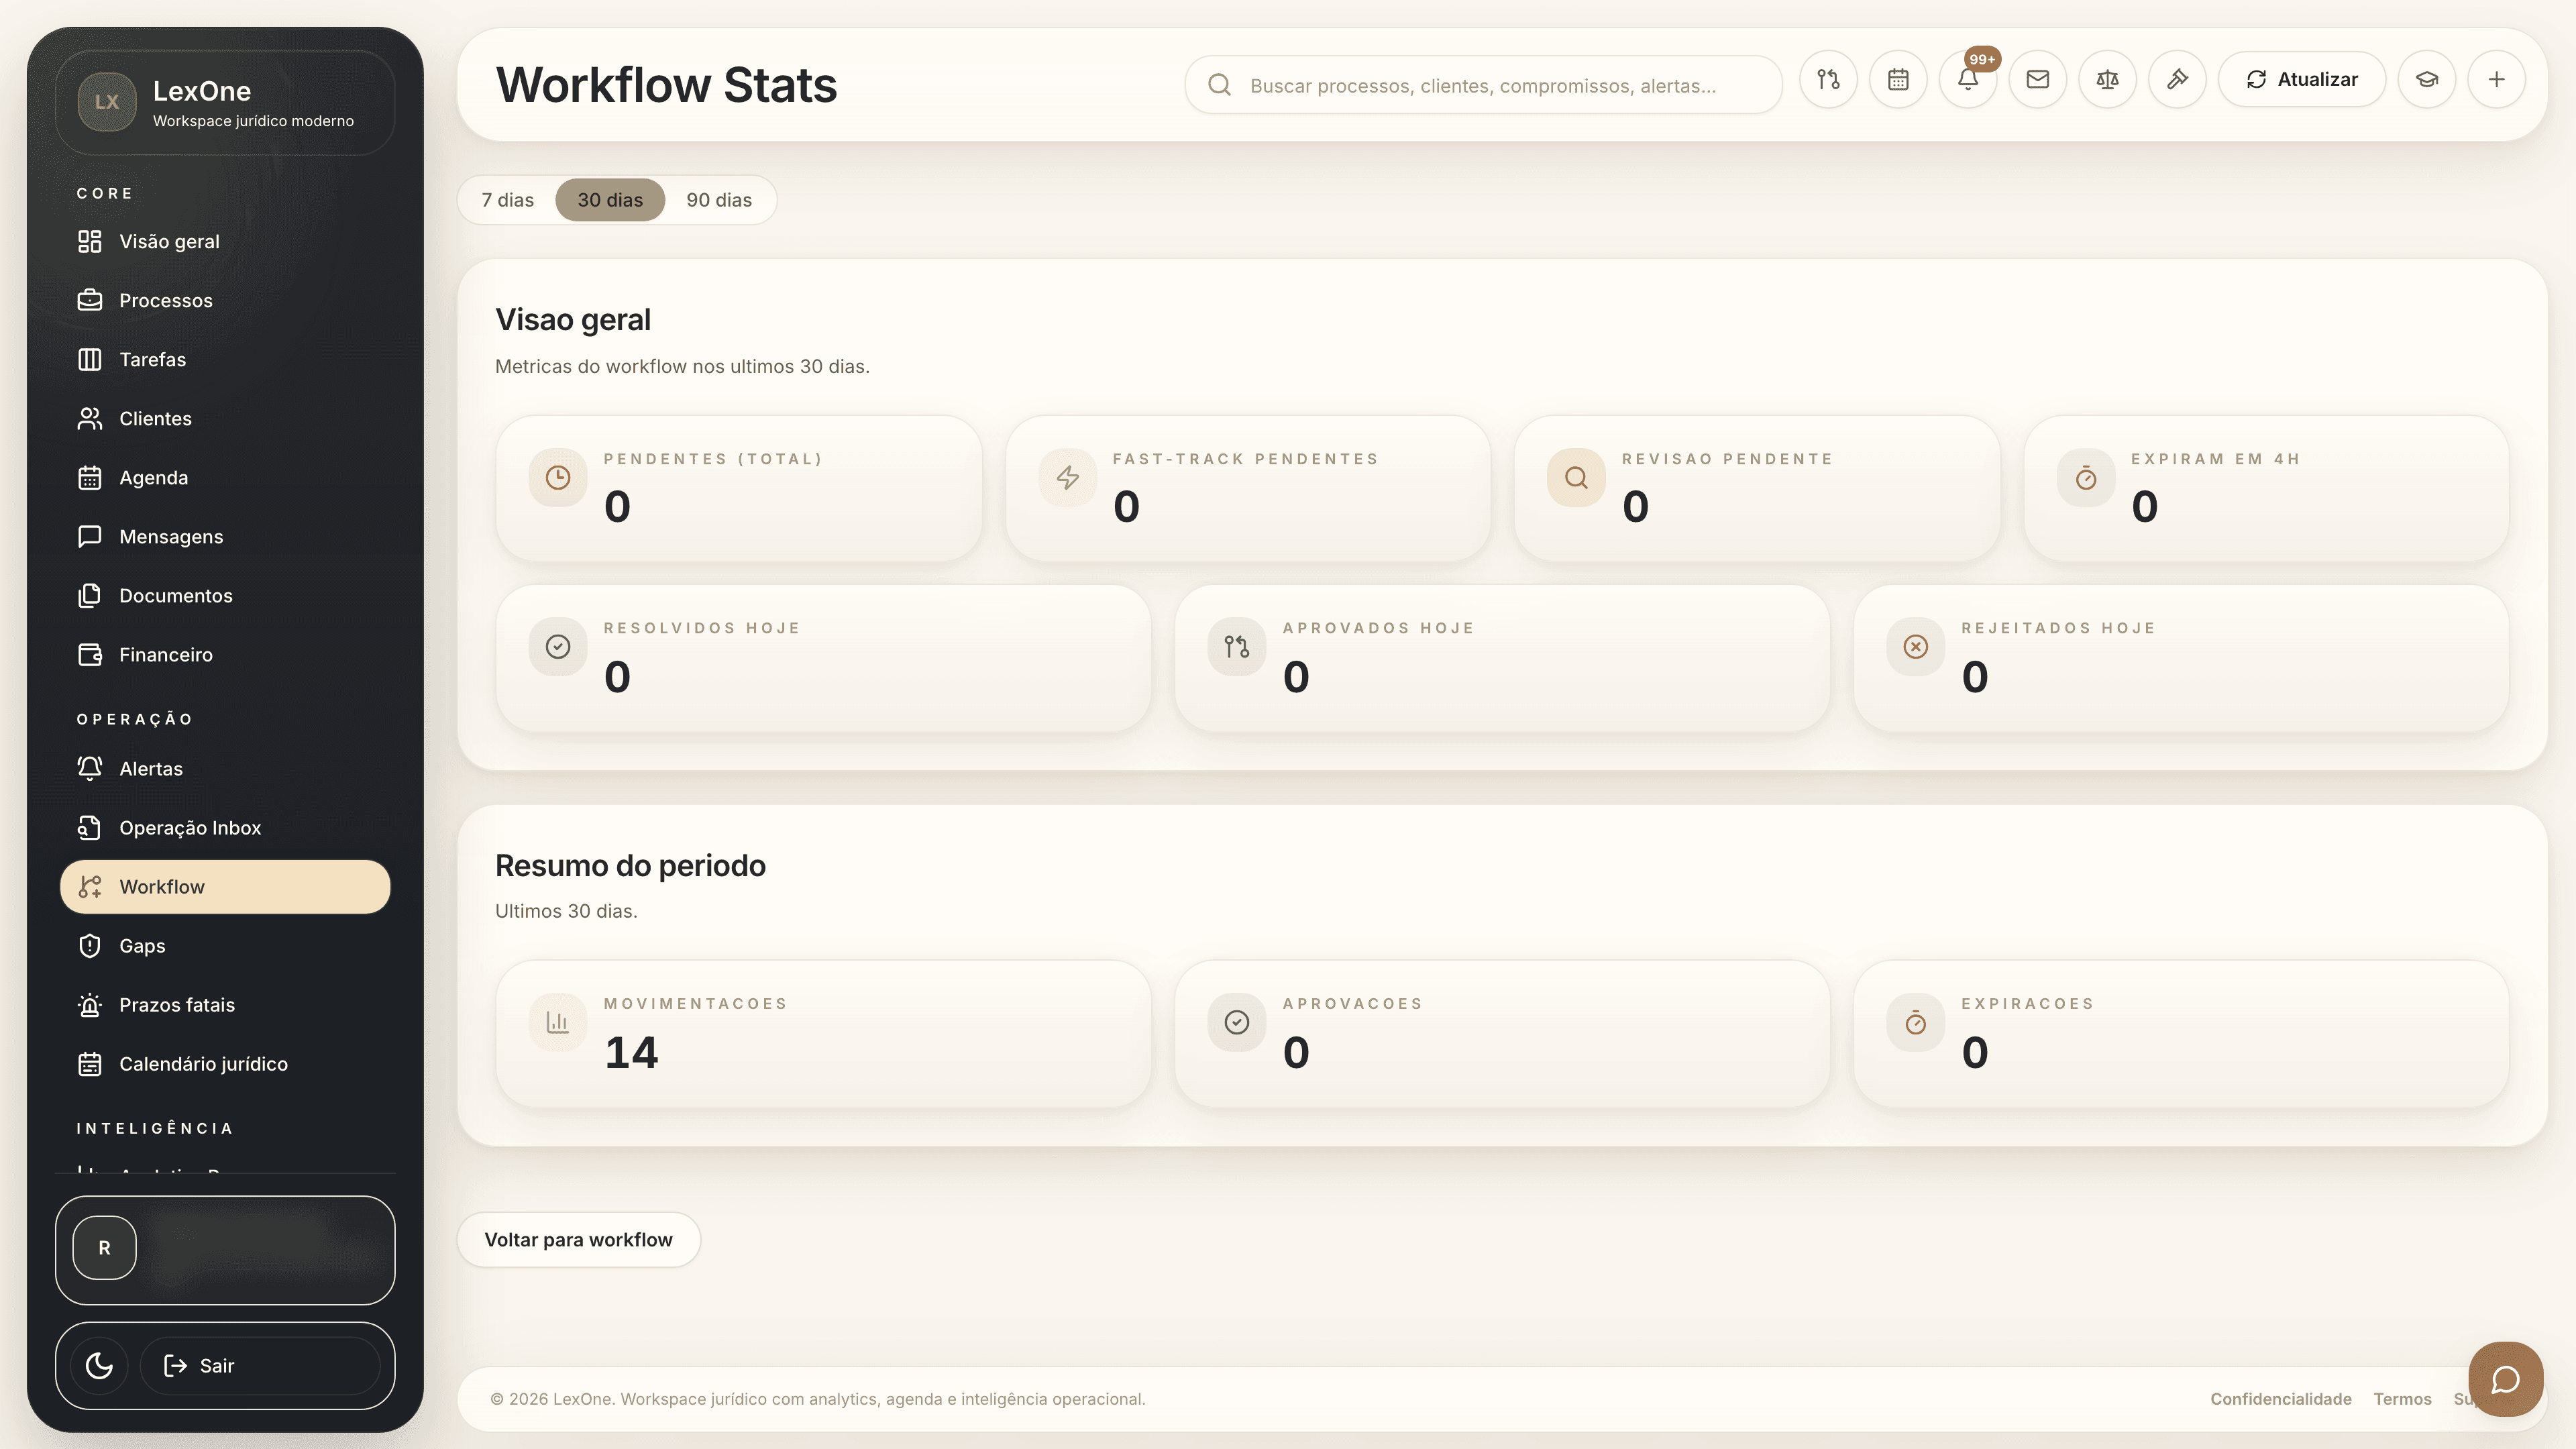Click the Sair logout button
This screenshot has width=2576, height=1449.
pos(217,1366)
